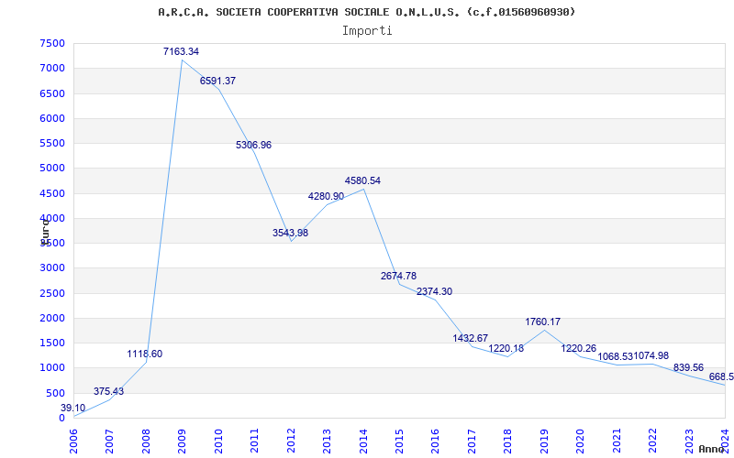Click the 2010 x-axis year label
The height and width of the screenshot is (458, 734).
(x=218, y=441)
